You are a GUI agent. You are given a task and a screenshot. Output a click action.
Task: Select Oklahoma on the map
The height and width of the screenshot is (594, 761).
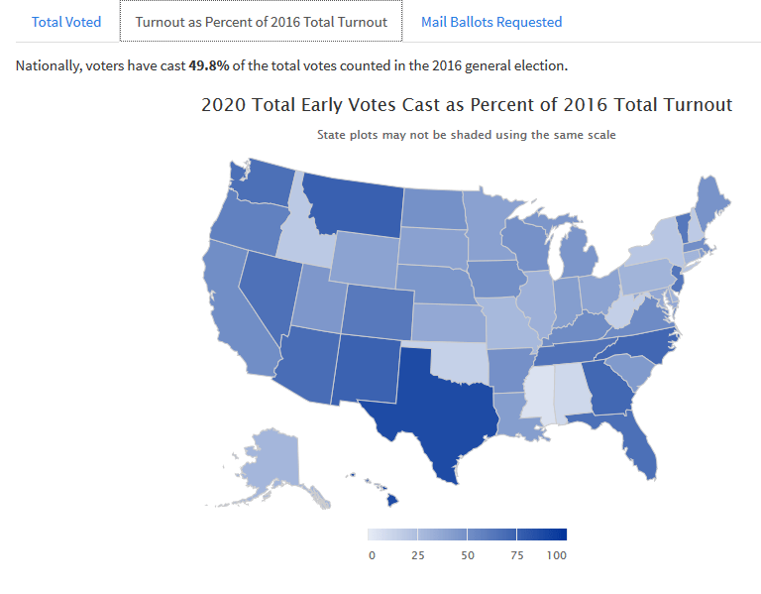[459, 362]
